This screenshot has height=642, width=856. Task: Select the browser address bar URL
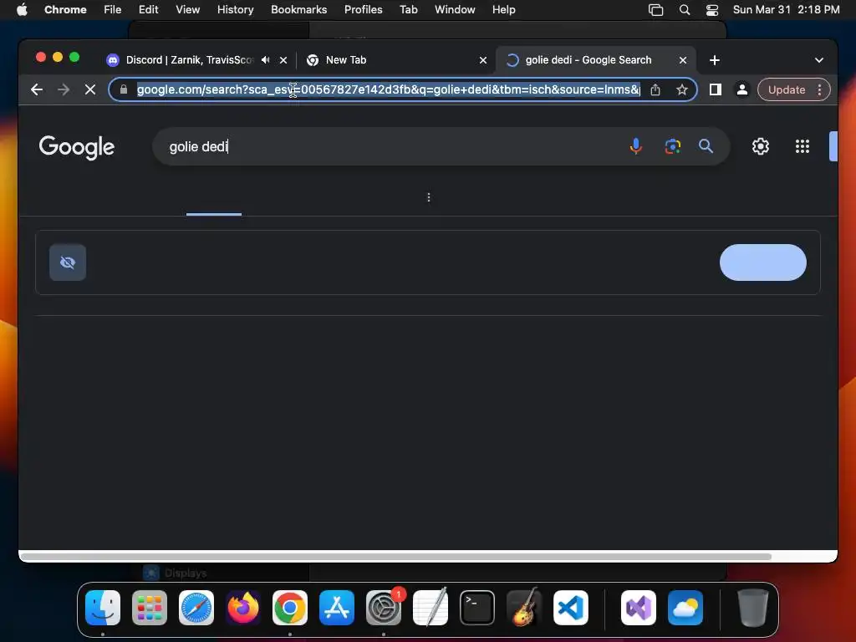388,89
